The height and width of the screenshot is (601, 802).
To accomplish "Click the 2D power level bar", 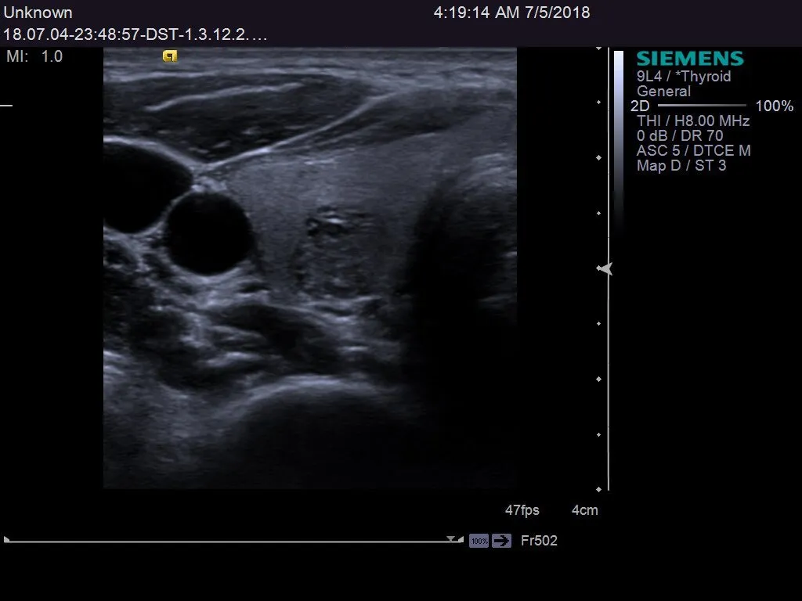I will [702, 106].
